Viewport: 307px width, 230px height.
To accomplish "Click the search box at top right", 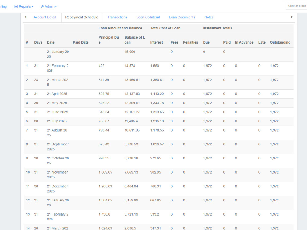I will point(296,6).
